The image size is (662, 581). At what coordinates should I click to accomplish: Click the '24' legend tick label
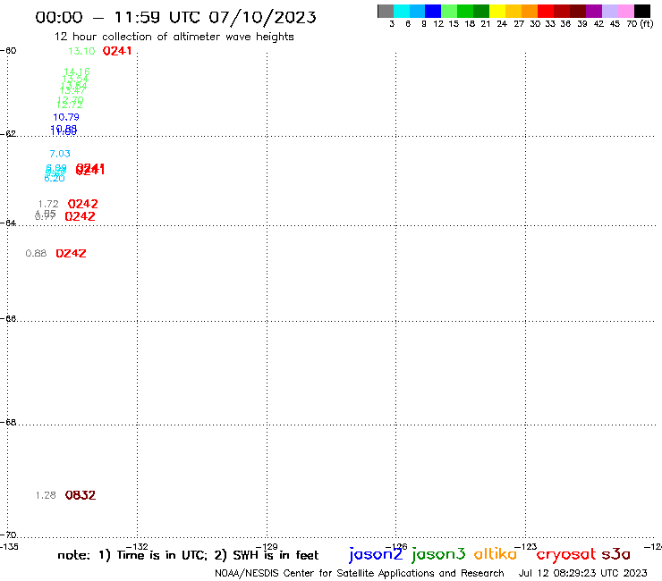click(502, 24)
